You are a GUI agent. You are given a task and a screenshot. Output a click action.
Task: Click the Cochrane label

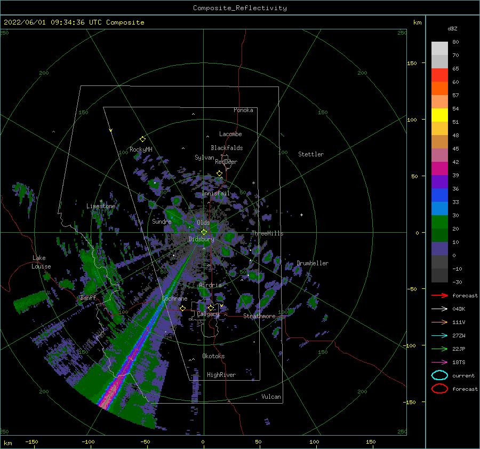tap(174, 298)
